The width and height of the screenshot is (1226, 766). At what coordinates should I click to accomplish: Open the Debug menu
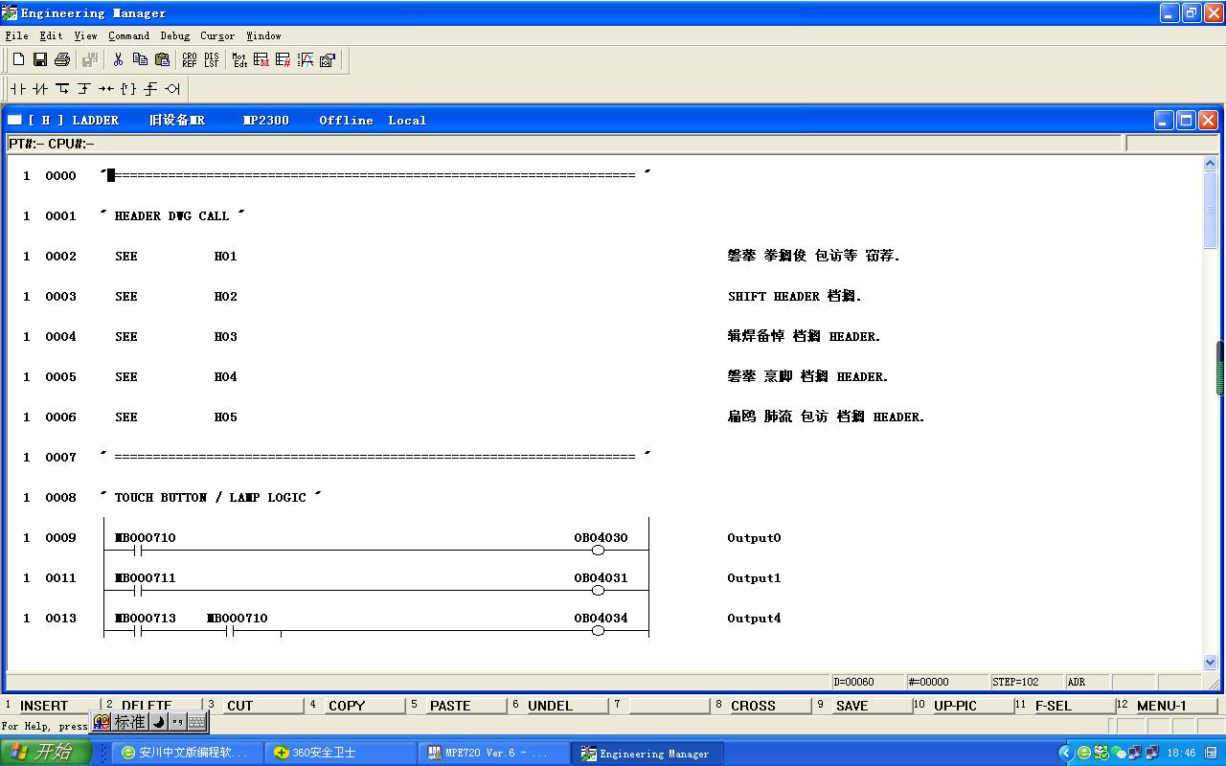tap(174, 35)
